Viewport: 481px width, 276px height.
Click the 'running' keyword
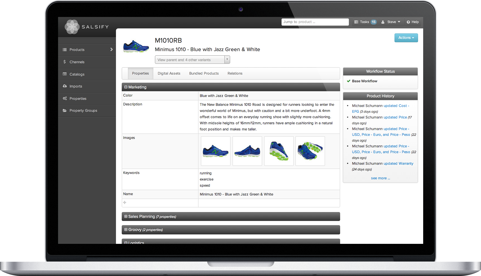pos(206,173)
